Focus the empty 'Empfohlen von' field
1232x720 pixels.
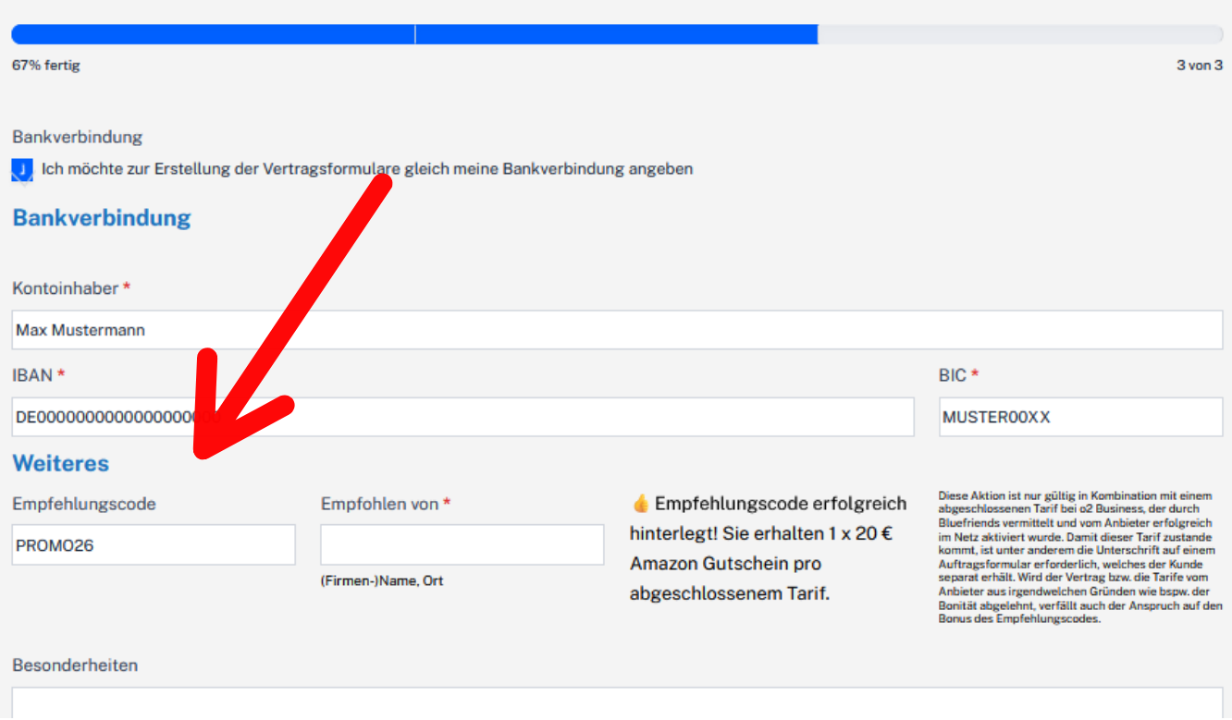(462, 545)
